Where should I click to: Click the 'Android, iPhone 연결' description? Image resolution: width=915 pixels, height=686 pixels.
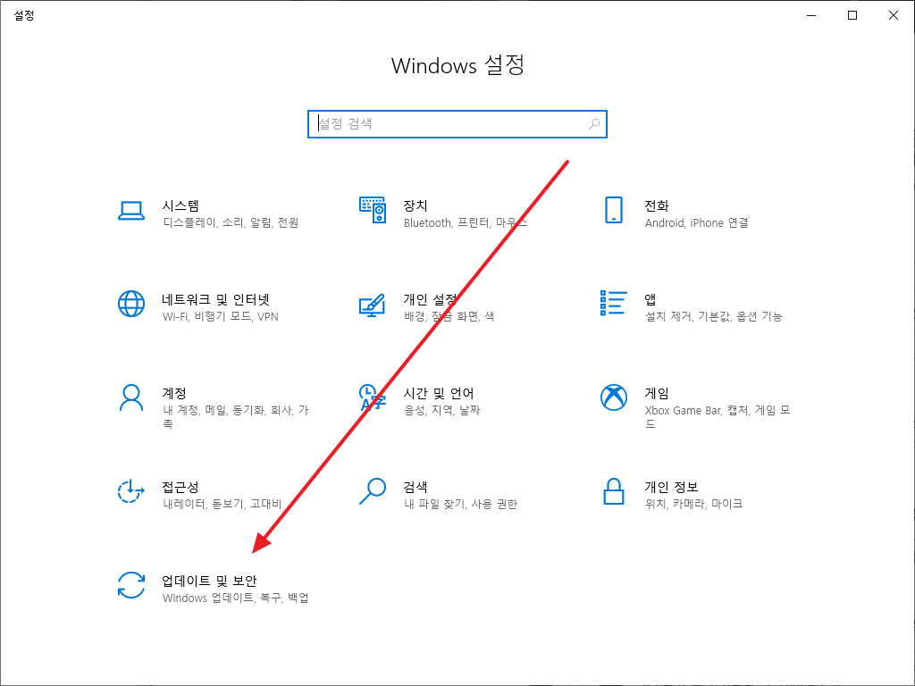[x=696, y=222]
